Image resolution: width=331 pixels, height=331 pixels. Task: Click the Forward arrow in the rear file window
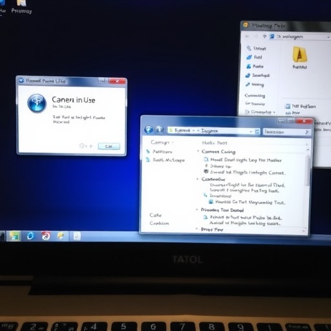coord(256,37)
